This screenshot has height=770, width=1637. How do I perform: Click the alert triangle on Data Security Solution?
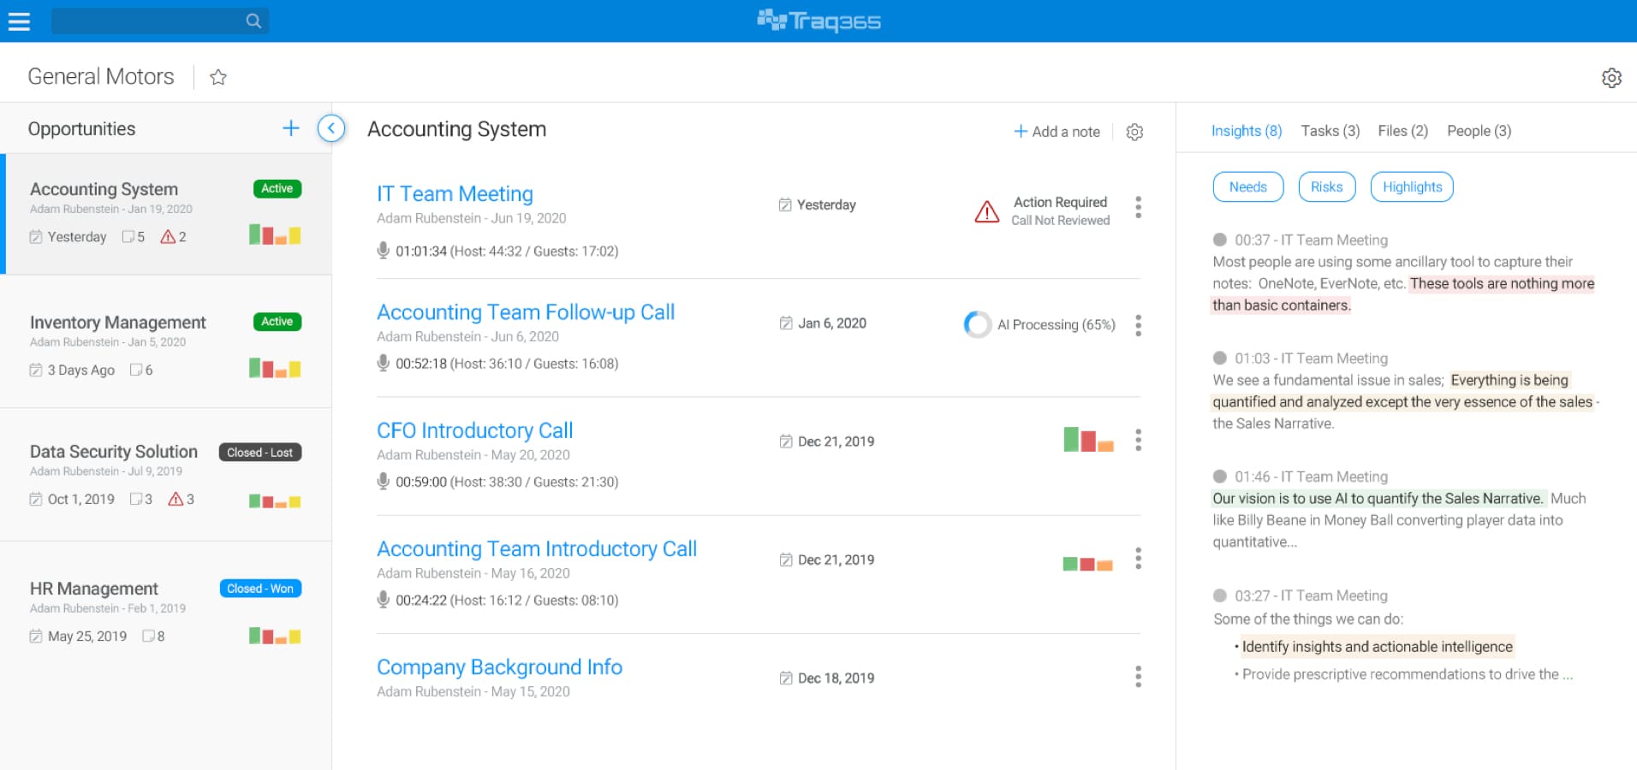pyautogui.click(x=176, y=499)
